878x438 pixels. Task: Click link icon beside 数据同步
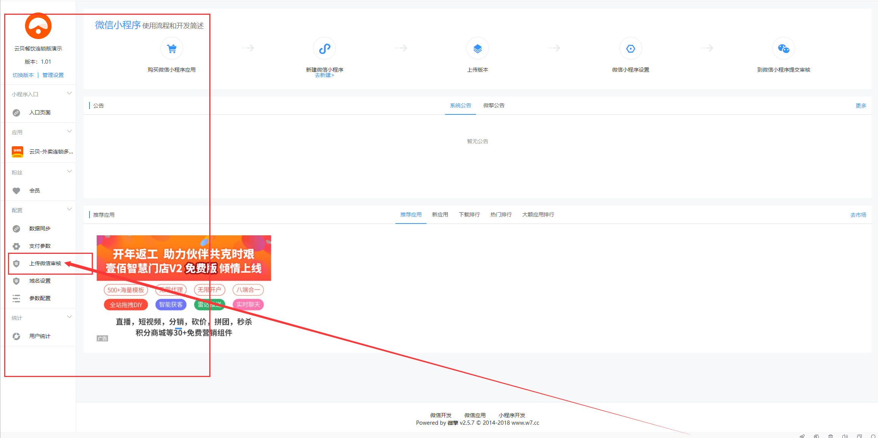(x=16, y=229)
